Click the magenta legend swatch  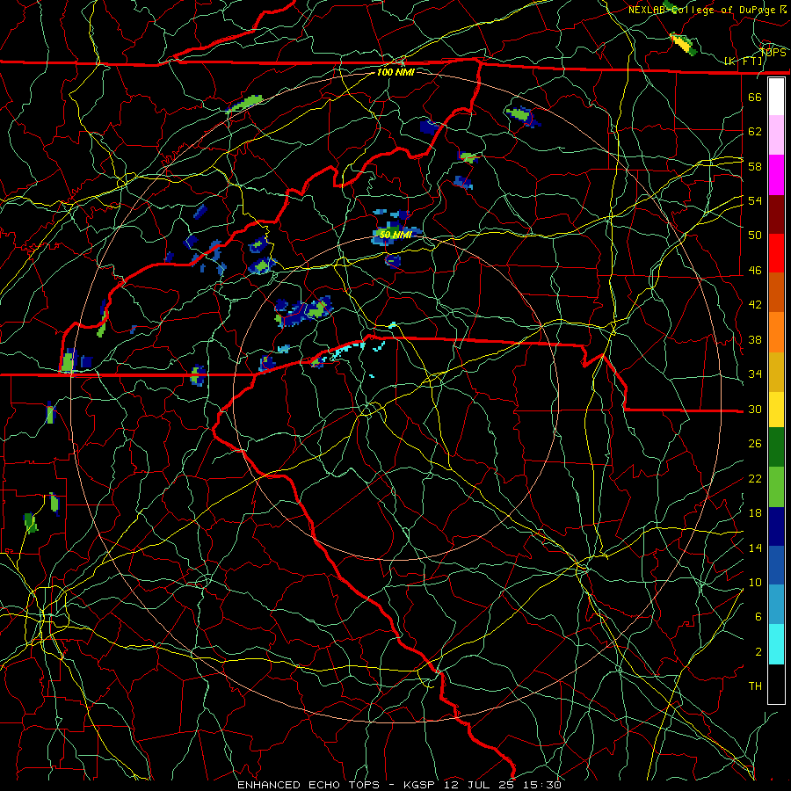[776, 175]
